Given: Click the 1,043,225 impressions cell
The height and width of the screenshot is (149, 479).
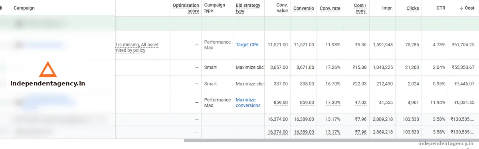Looking at the screenshot, I should click(383, 68).
